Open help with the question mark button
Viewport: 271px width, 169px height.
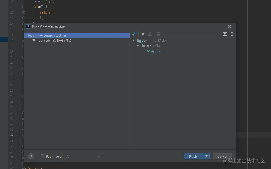point(31,157)
